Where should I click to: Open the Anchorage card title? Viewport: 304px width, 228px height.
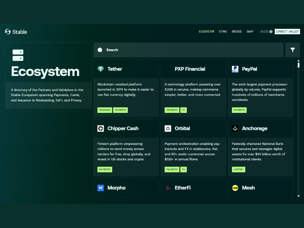[255, 128]
